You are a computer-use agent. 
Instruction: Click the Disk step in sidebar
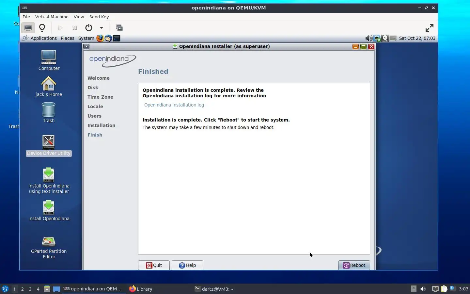pyautogui.click(x=93, y=88)
